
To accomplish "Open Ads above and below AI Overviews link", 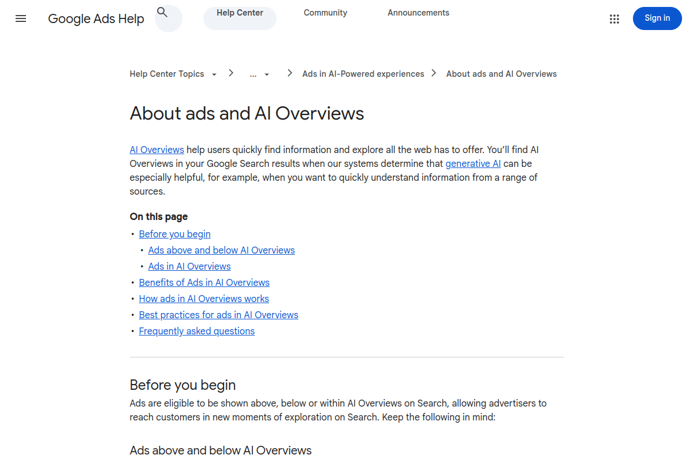I will (221, 250).
